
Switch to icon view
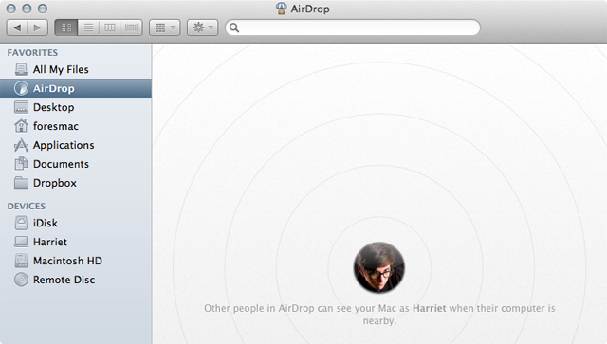(x=66, y=27)
